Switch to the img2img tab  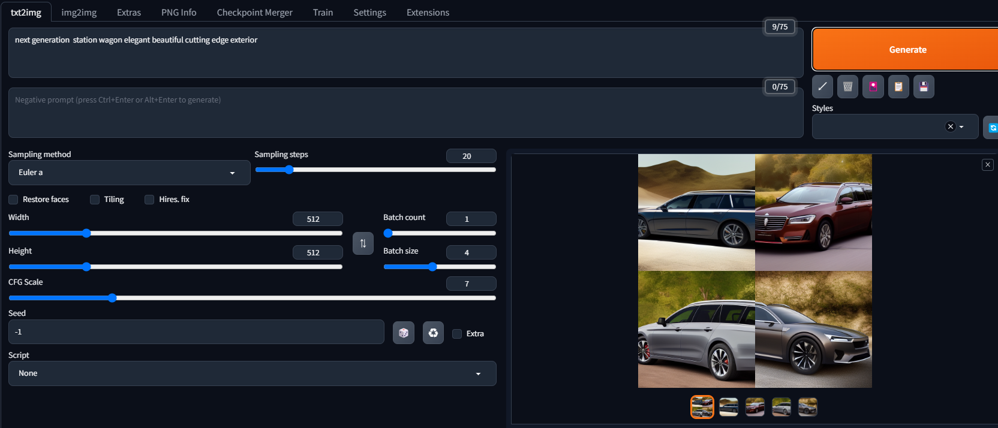coord(79,12)
